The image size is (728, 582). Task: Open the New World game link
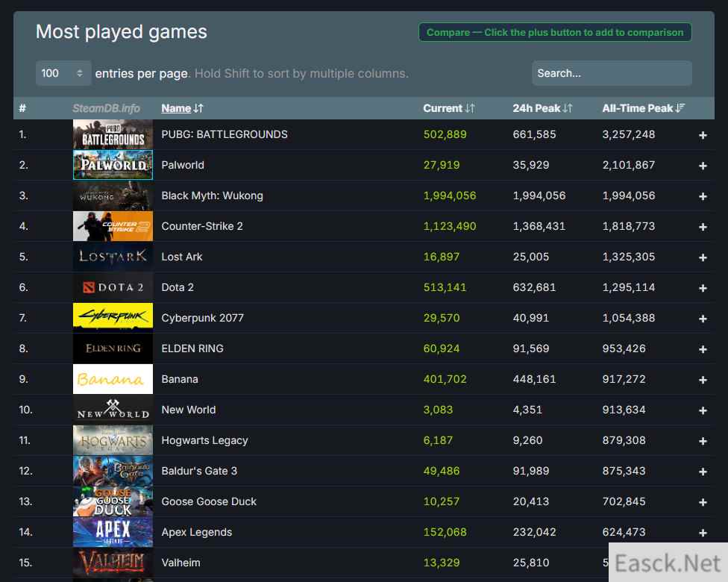[x=189, y=410]
